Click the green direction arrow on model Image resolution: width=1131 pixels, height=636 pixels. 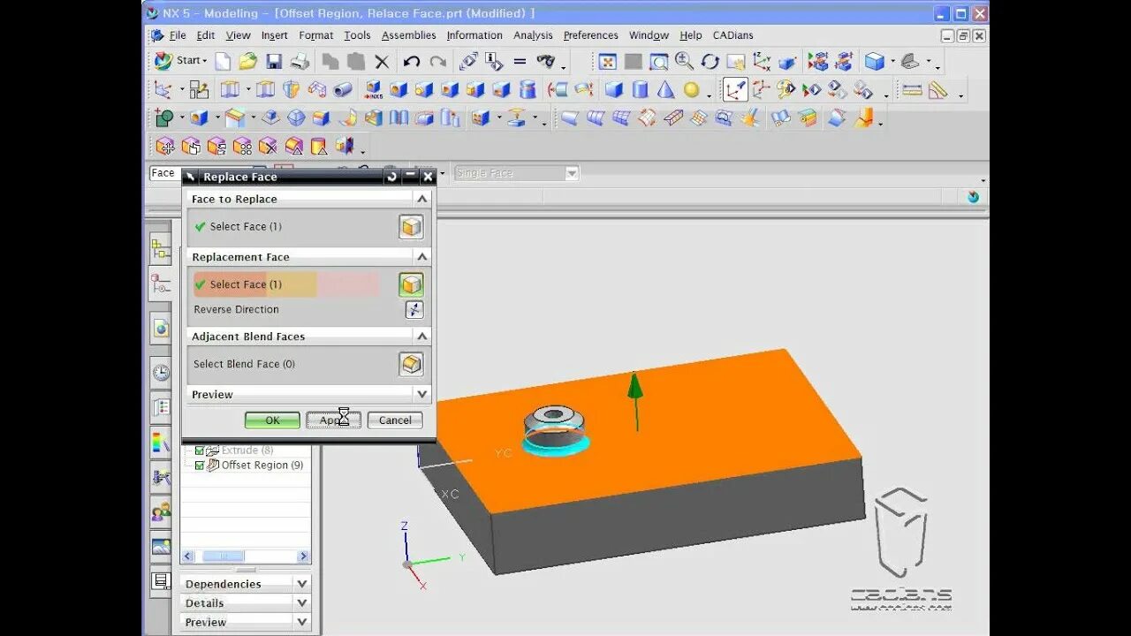point(634,401)
